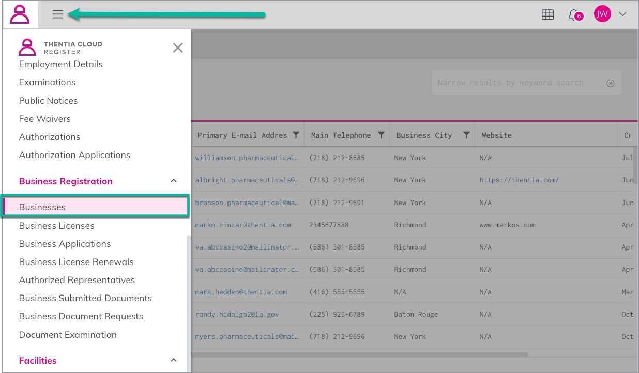Open the grid apps icon
Viewport: 639px width, 373px height.
pyautogui.click(x=547, y=15)
